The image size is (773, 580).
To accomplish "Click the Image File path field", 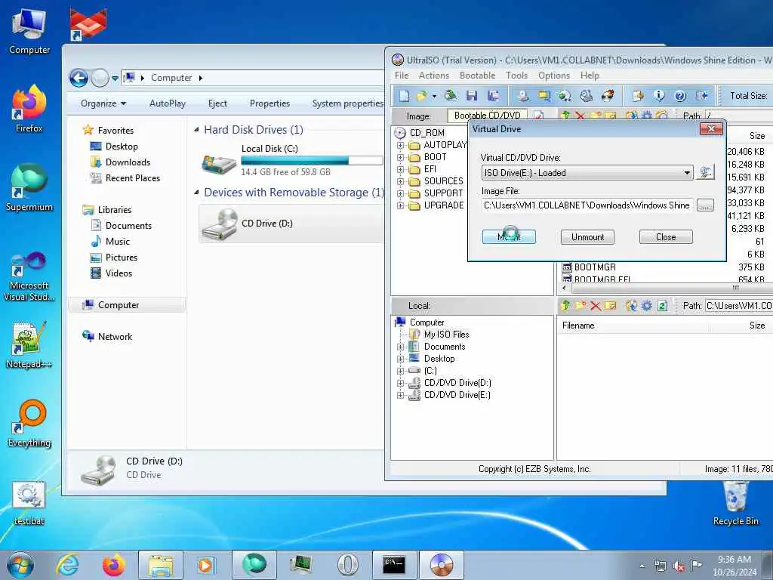I will tap(587, 205).
